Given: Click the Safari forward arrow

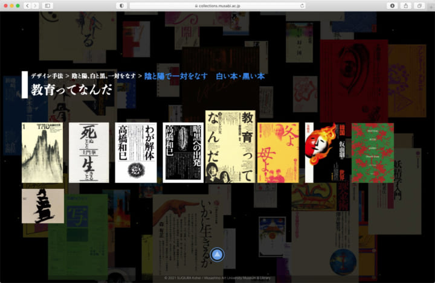Looking at the screenshot, I should (x=35, y=5).
